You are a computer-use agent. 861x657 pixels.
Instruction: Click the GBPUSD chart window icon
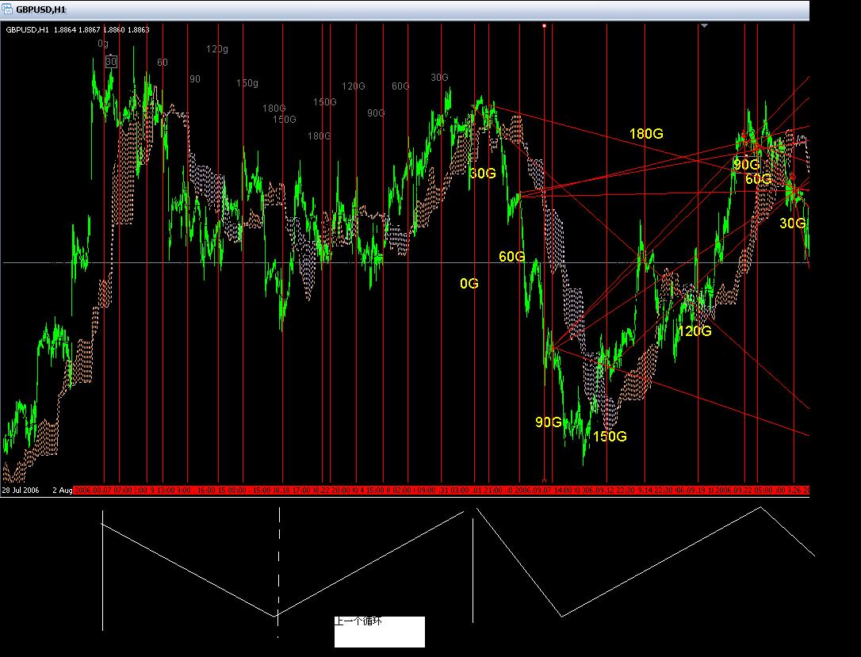coord(7,9)
